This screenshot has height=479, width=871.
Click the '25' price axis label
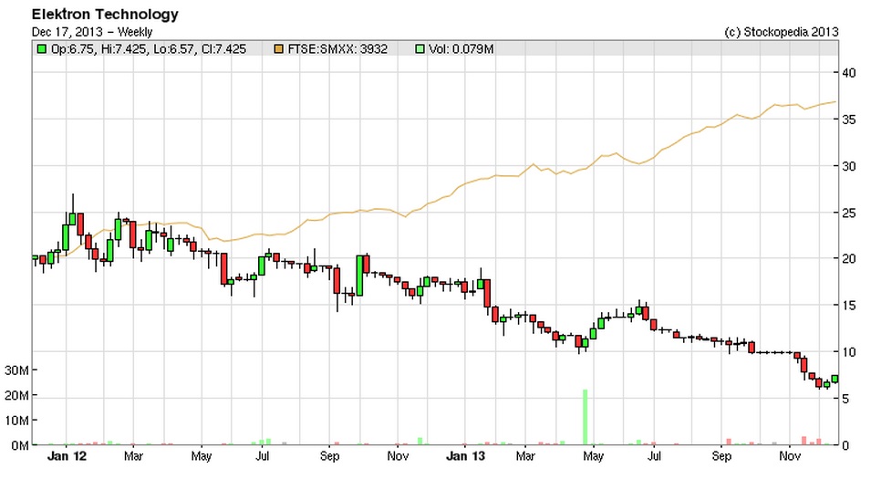(849, 213)
